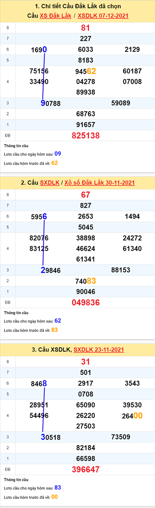Select number 82184
Screen dimensions: 155x508
click(86, 448)
